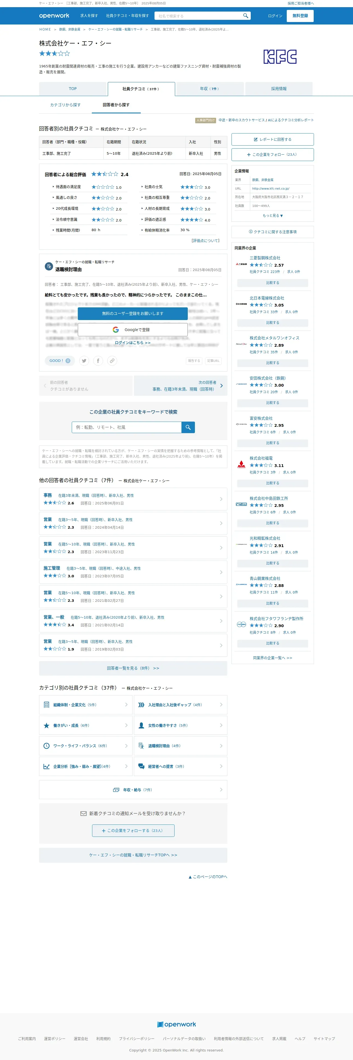Click the envelope icon by 新着クチコミ notification
Screen dimensions: 353x1060
coord(83,813)
